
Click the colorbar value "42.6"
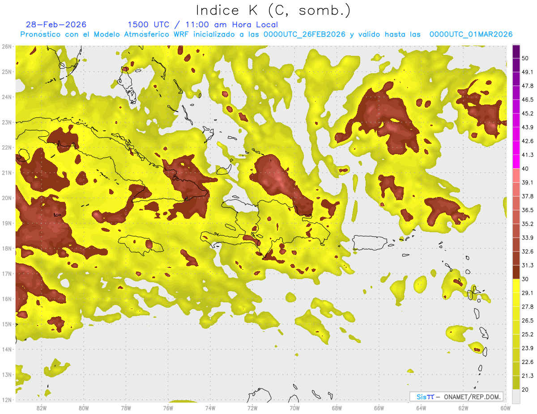(527, 141)
